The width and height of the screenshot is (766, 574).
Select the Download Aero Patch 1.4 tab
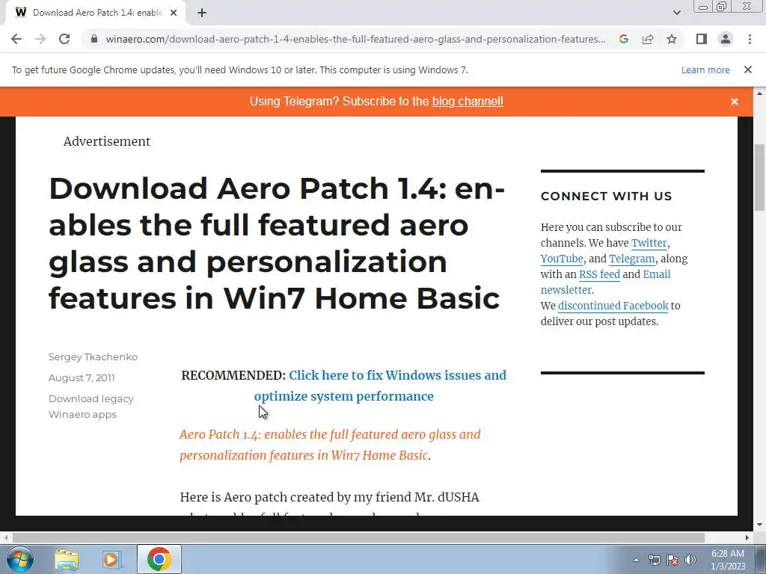pos(95,13)
